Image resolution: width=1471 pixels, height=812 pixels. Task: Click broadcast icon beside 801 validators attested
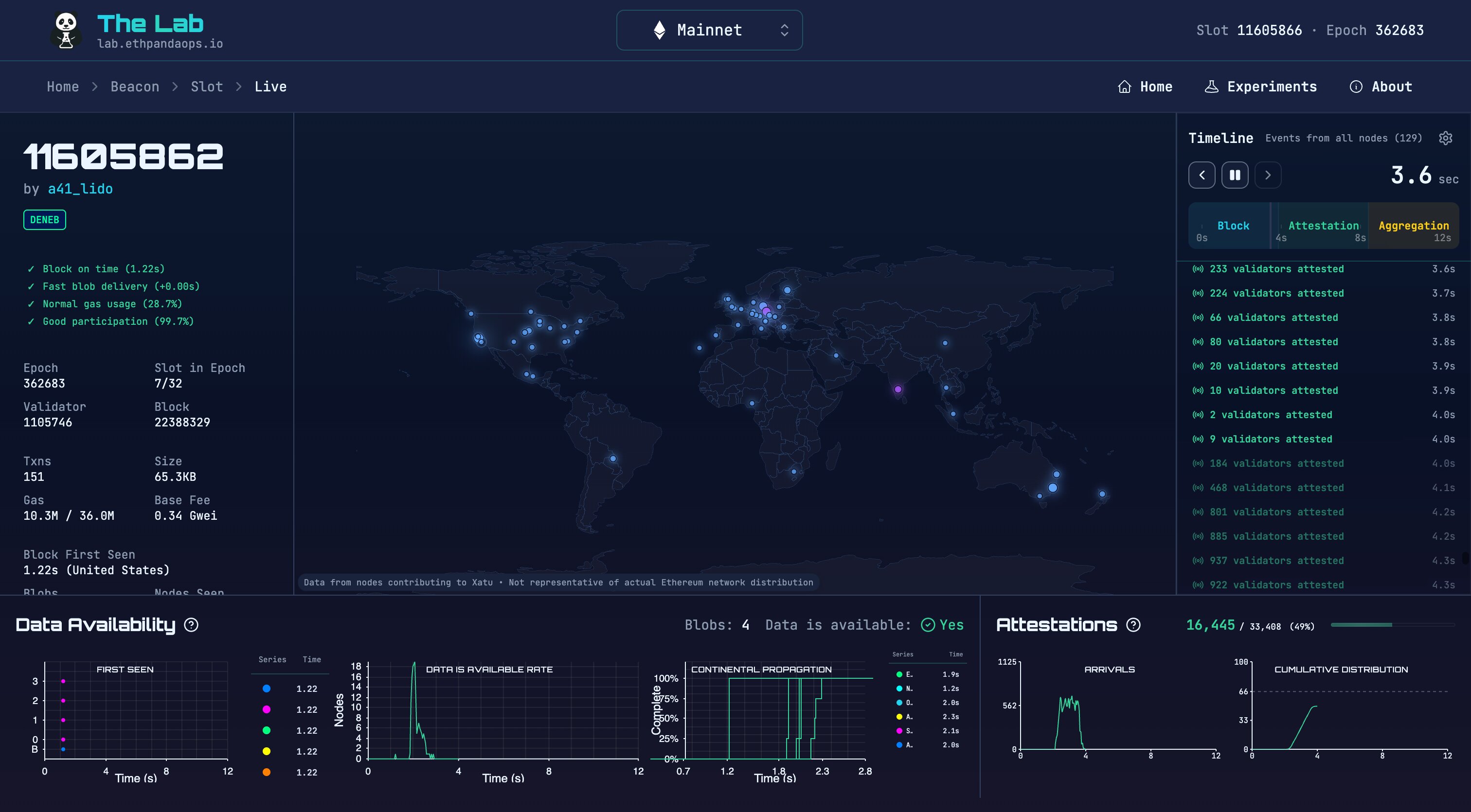1198,512
